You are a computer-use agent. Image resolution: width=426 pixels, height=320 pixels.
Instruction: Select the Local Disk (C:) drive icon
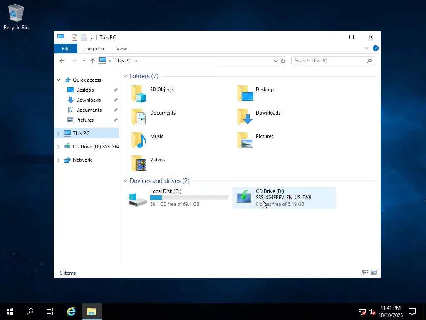(138, 199)
